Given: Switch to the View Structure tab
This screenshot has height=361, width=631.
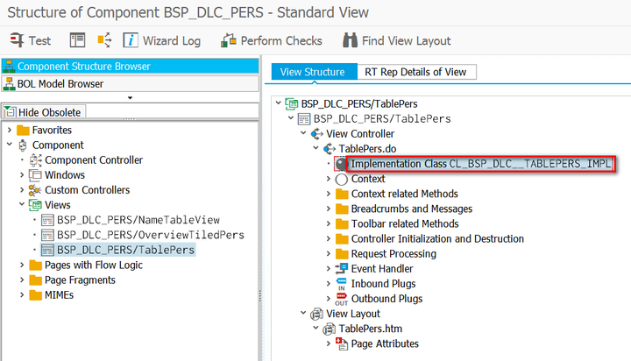Looking at the screenshot, I should (x=313, y=72).
